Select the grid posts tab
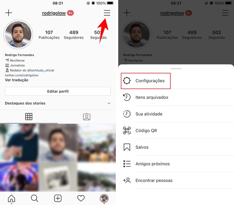Screen dimensions: 234x205 tap(29, 117)
